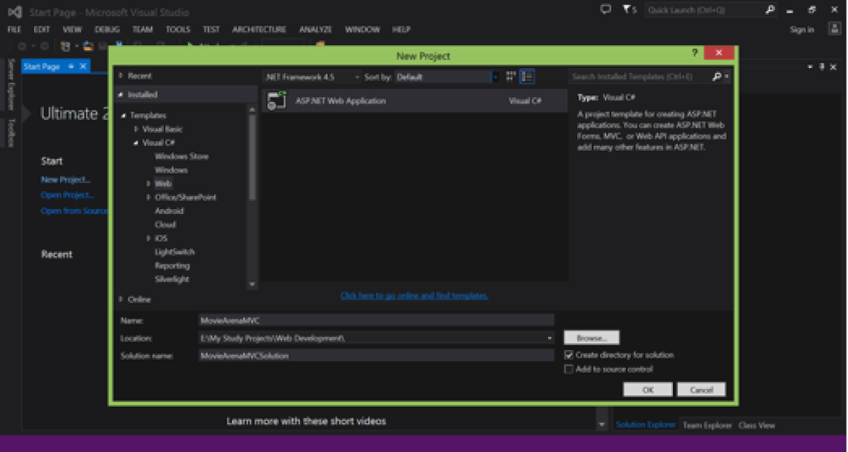This screenshot has width=848, height=452.
Task: Click the Sign in link
Action: pyautogui.click(x=802, y=30)
